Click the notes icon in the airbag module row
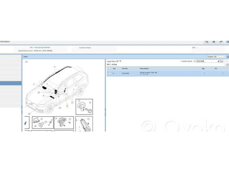The height and width of the screenshot is (172, 229). coord(223,73)
